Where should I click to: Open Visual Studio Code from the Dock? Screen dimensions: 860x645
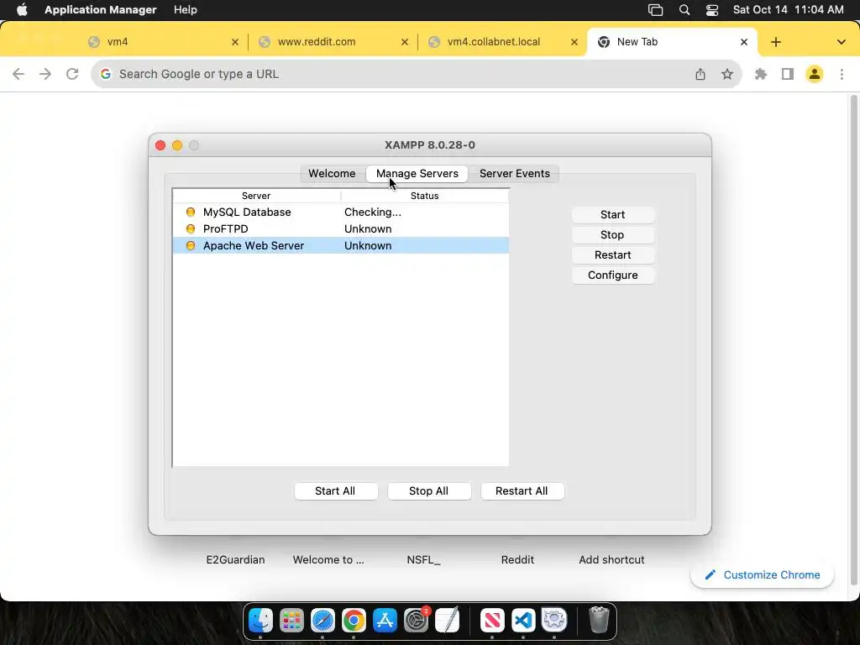pyautogui.click(x=523, y=621)
